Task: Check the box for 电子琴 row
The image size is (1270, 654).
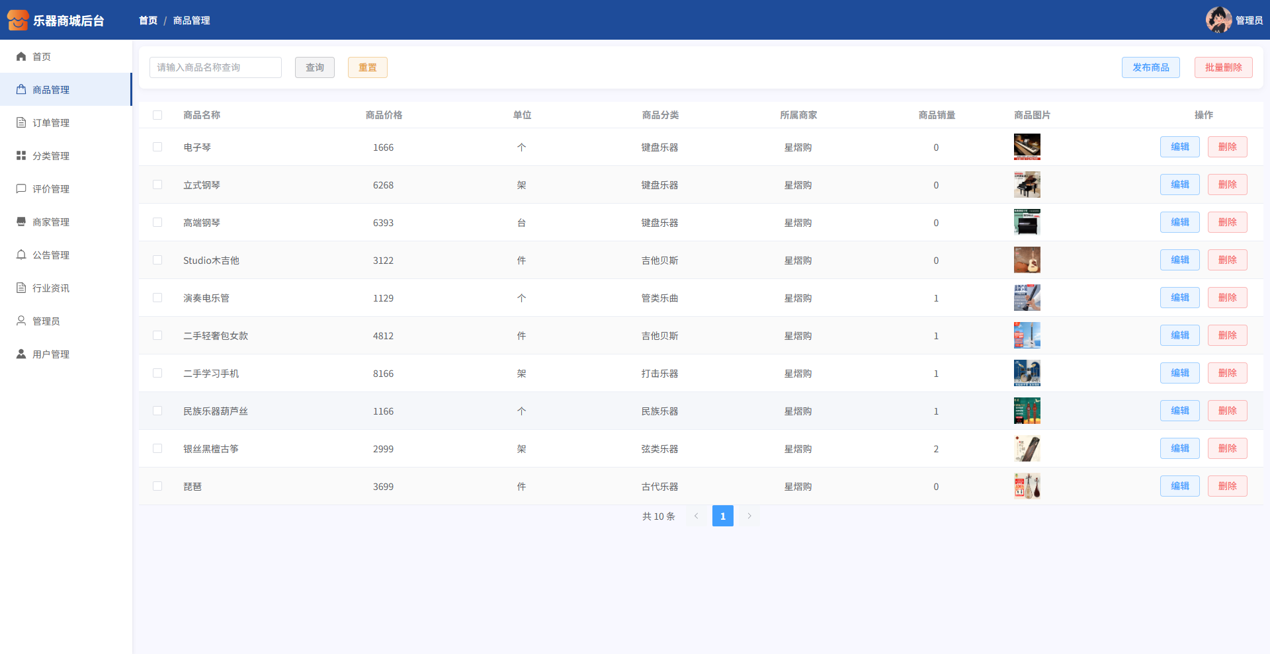Action: 157,147
